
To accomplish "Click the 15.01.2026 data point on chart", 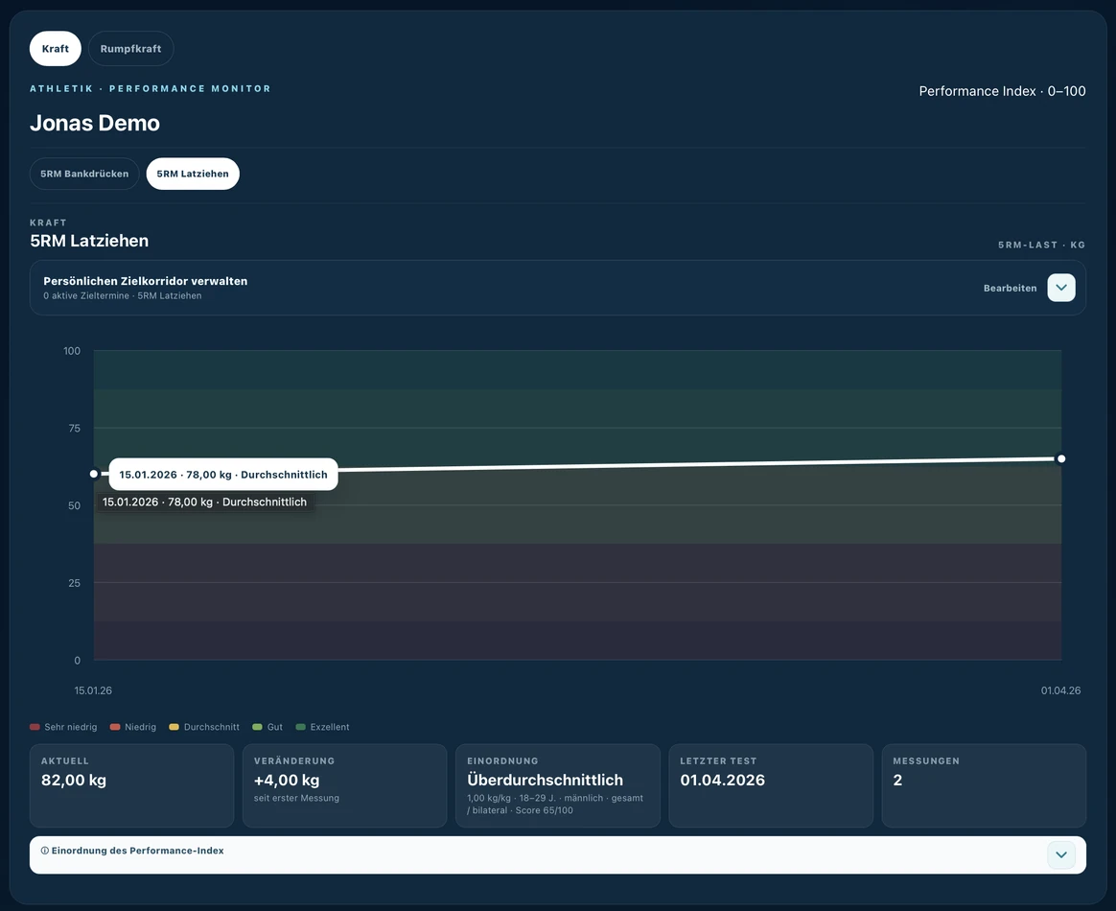I will point(94,474).
